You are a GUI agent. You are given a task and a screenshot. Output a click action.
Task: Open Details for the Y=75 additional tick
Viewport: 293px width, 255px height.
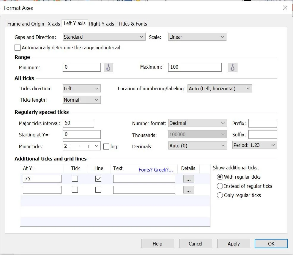click(x=188, y=178)
